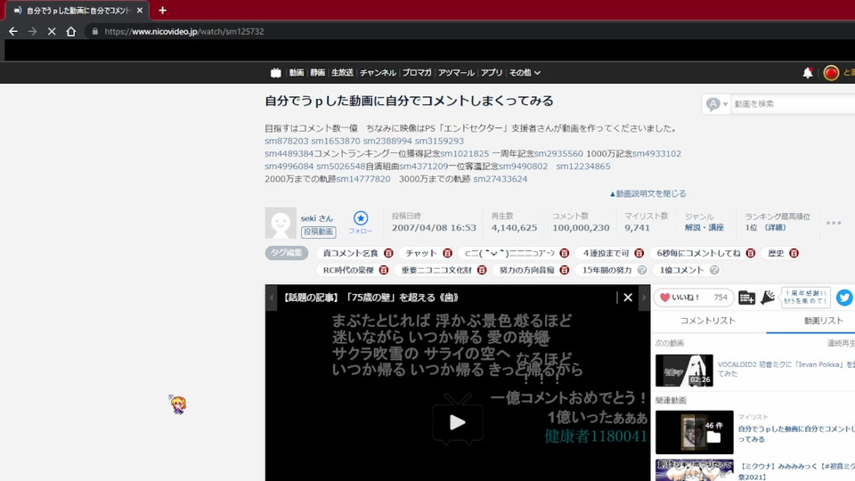Open the mylist thumbnail showing 46 件
Screen dimensions: 855x481
(x=694, y=432)
